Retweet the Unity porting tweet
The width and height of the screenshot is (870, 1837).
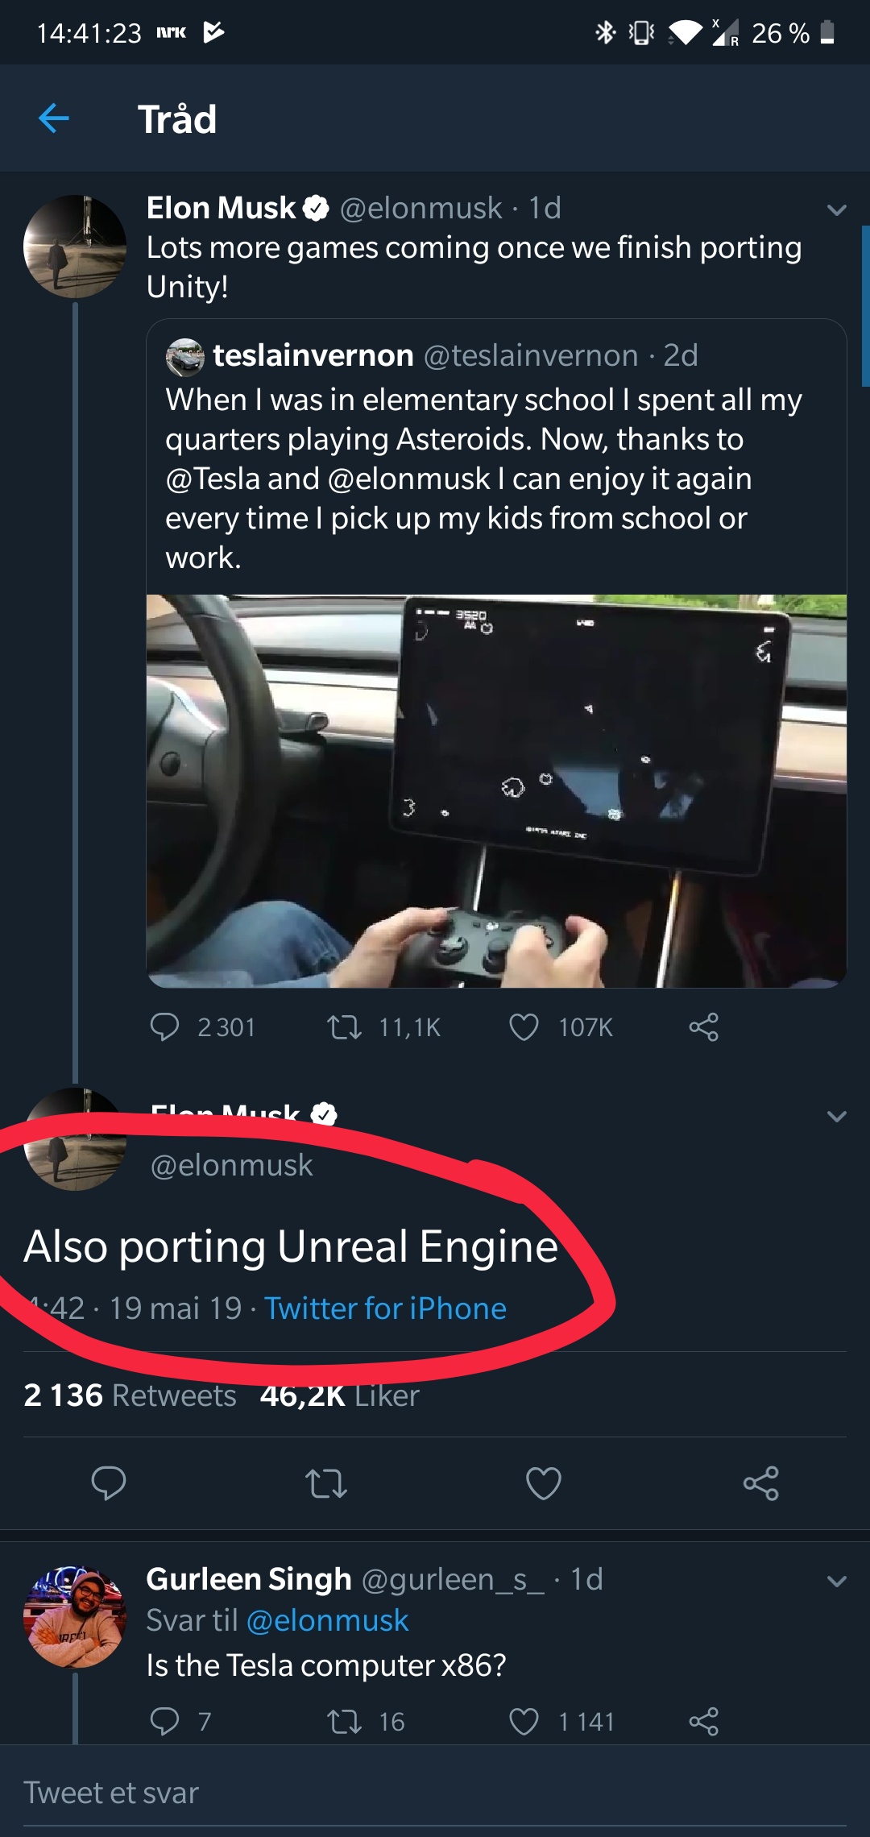[x=345, y=1027]
